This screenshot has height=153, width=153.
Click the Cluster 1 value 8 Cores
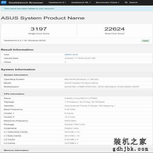tap(69, 113)
